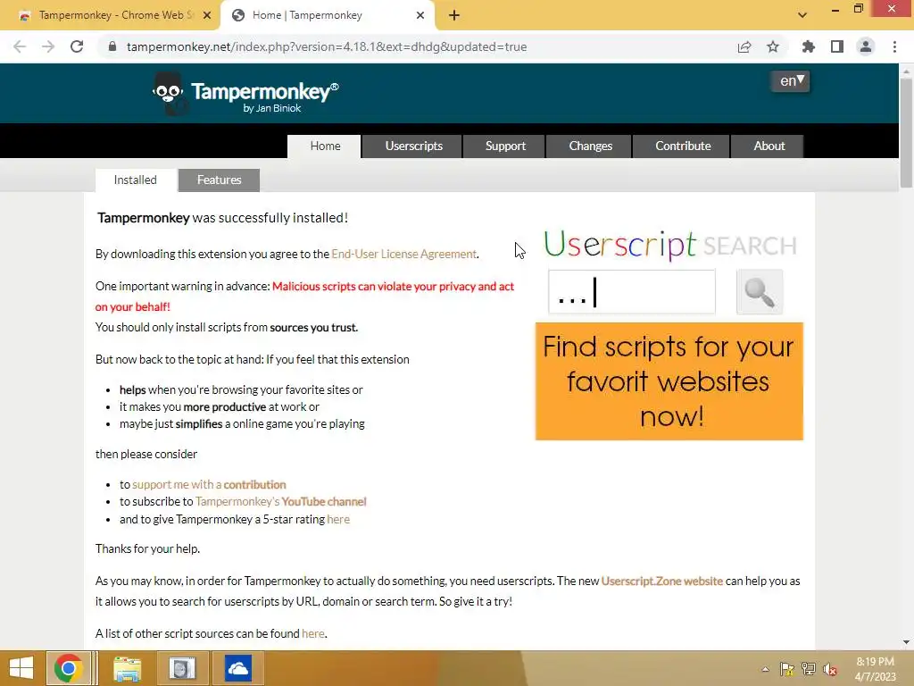Open the Userscript.Zone website link

click(x=661, y=581)
